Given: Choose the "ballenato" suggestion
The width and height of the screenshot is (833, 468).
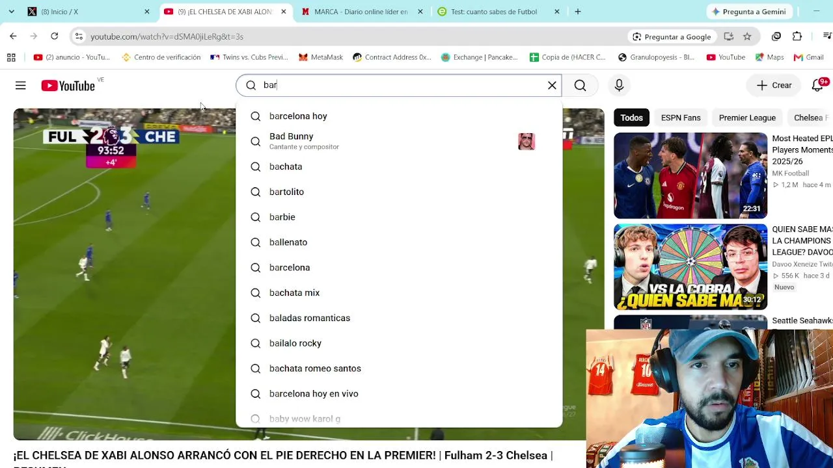Looking at the screenshot, I should (x=399, y=242).
